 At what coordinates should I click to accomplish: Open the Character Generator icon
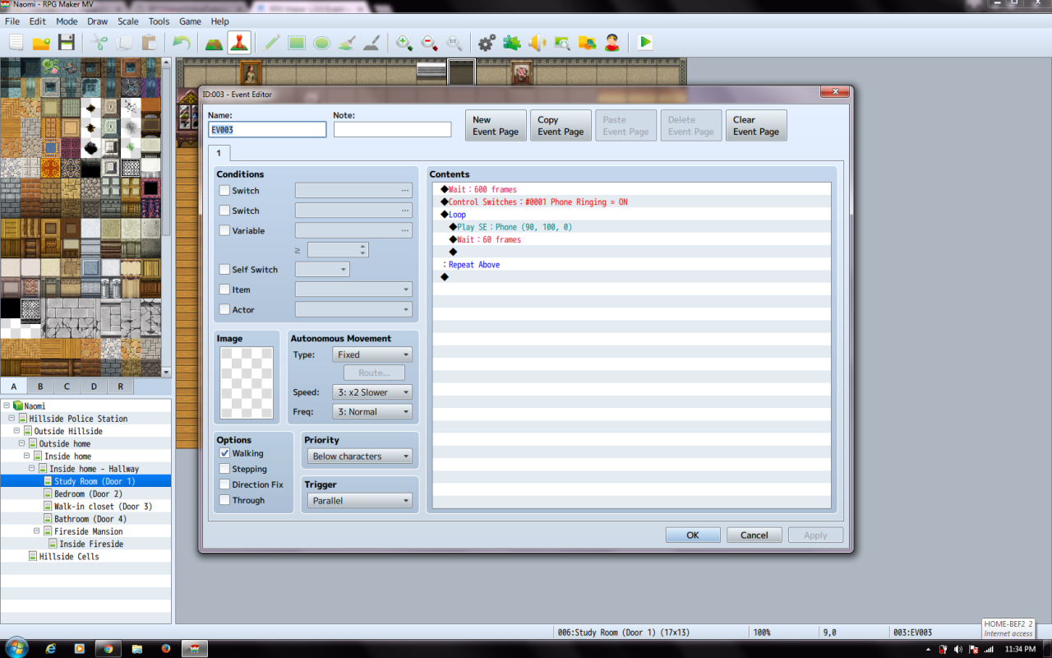[611, 43]
